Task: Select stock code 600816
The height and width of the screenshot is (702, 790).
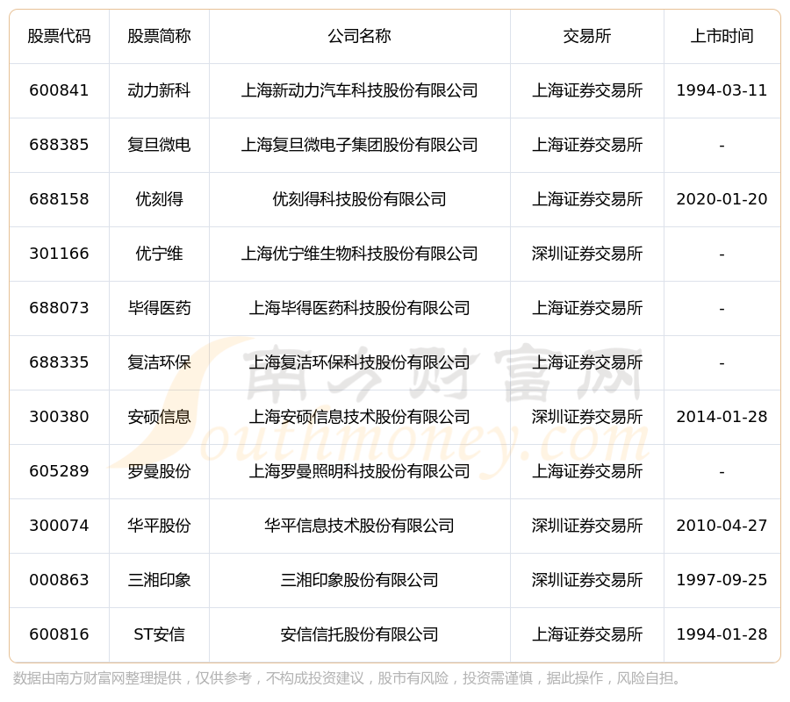Action: (x=59, y=634)
